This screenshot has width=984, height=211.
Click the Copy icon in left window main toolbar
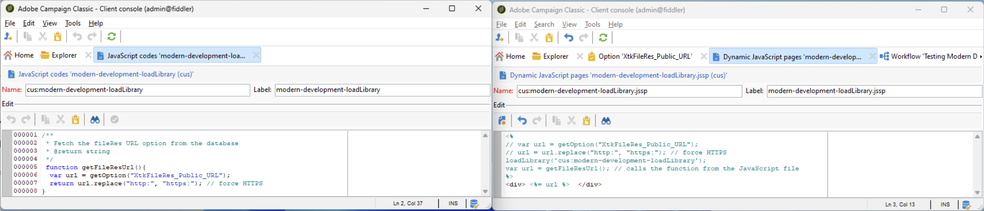27,37
